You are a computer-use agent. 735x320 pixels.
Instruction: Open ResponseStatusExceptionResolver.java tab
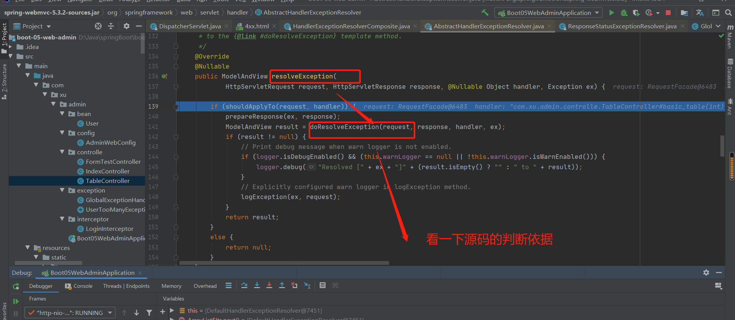(x=622, y=26)
